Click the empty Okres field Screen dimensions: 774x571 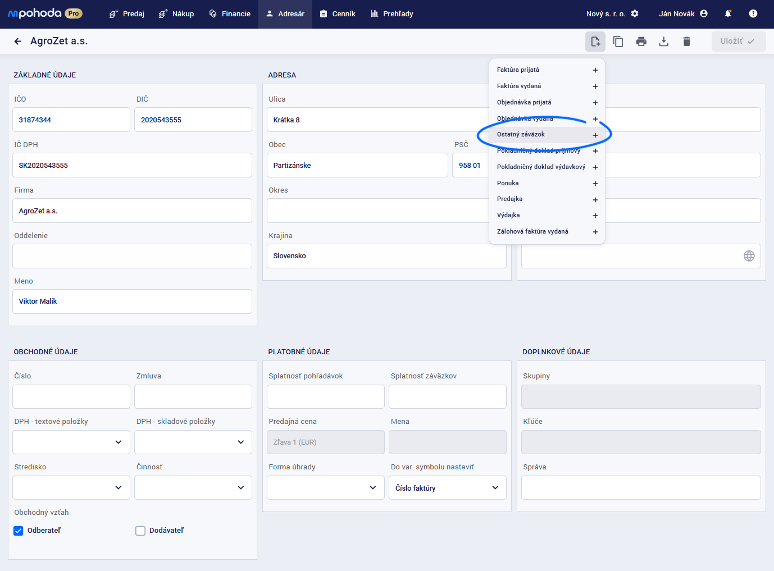[x=378, y=211]
